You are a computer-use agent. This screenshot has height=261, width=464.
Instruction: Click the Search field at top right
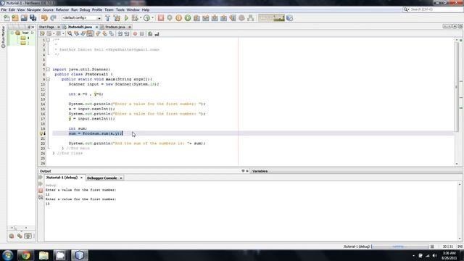click(x=436, y=9)
